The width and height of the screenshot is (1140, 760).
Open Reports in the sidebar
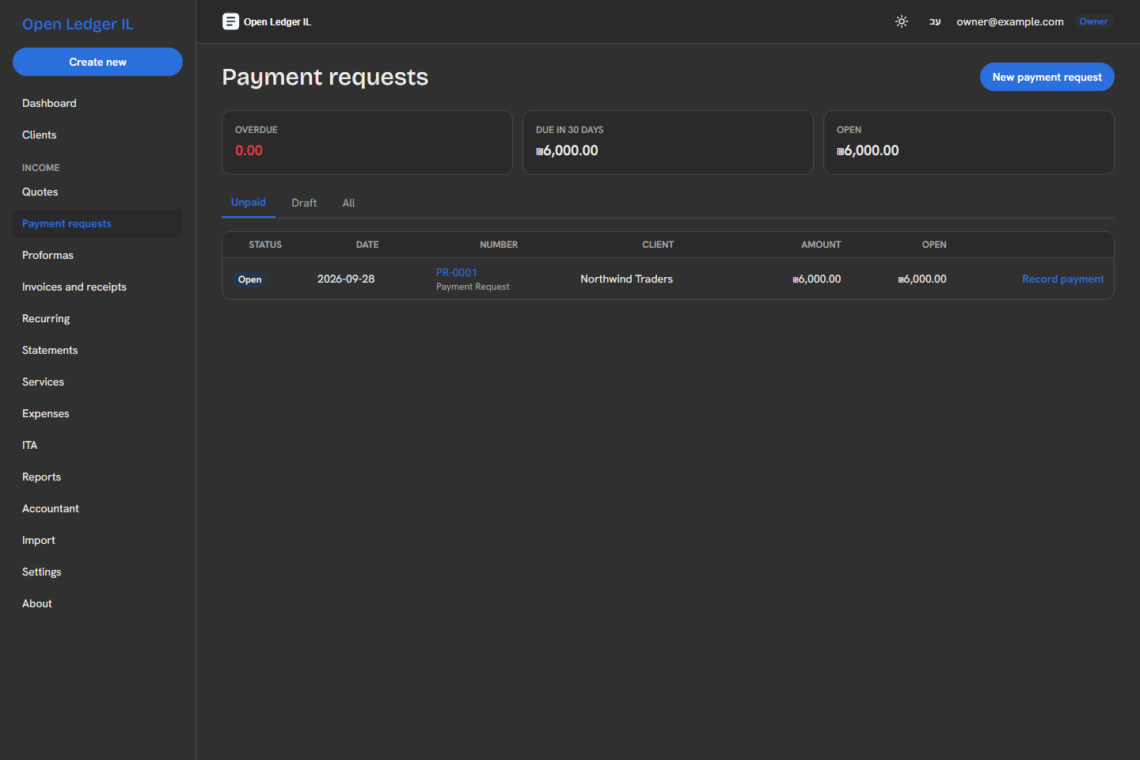(97, 477)
